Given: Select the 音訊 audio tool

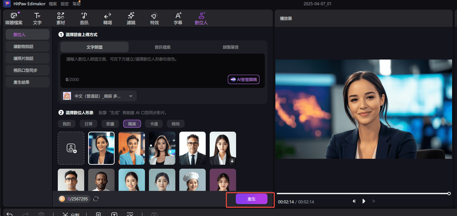Looking at the screenshot, I should click(84, 18).
